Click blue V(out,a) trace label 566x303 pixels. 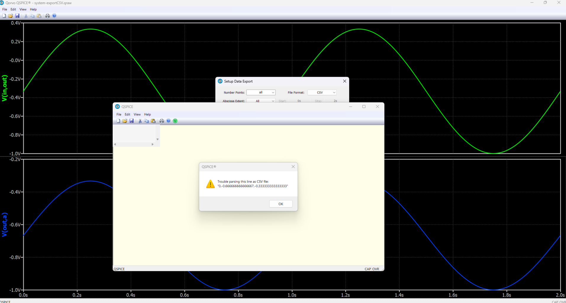[x=4, y=225]
